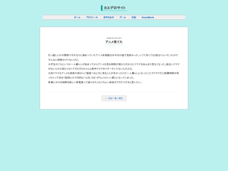This screenshot has width=228, height=171.
Task: Click the line beginning がないとかの話じゃなくて
Action: [x=91, y=69]
